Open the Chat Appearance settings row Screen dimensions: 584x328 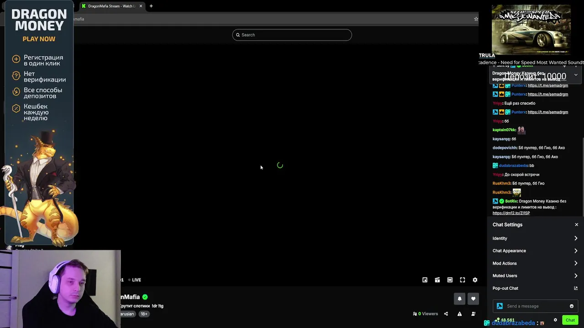[535, 251]
